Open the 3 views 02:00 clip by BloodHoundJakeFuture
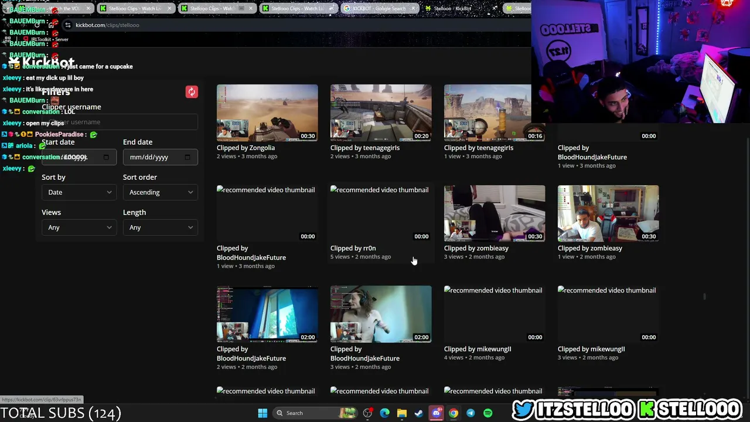 [x=381, y=314]
